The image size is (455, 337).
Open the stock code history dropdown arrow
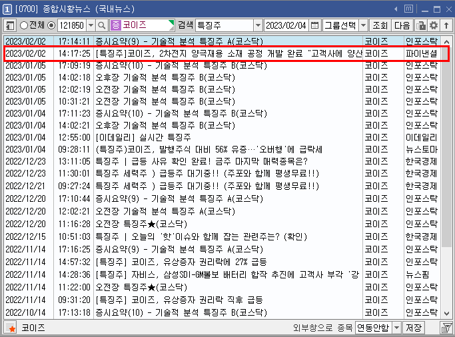[91, 25]
